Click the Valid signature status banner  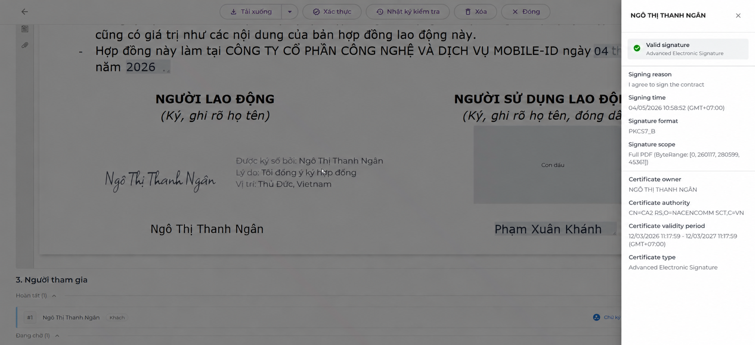coord(688,49)
